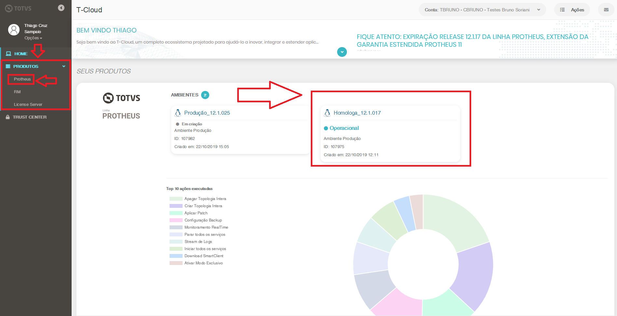617x316 pixels.
Task: Toggle Parar todos os serviços legend entry
Action: 197,234
